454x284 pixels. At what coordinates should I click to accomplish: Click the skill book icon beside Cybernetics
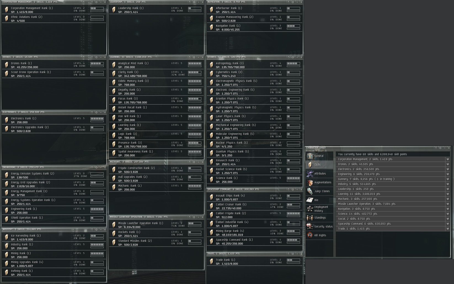click(212, 74)
